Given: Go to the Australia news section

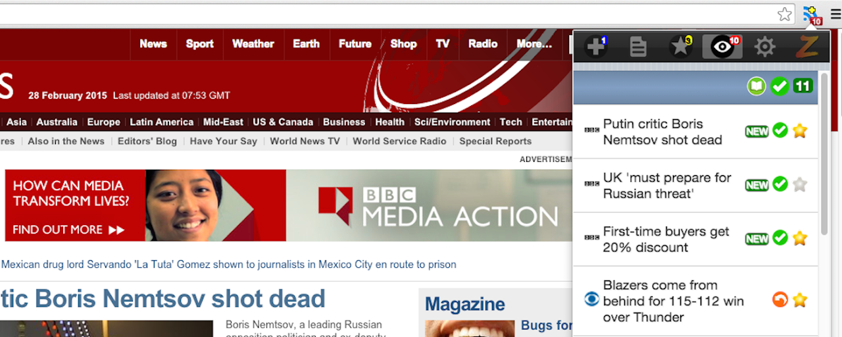Looking at the screenshot, I should (x=57, y=122).
